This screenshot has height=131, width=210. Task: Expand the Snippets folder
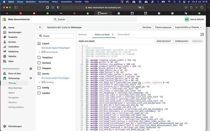[39, 68]
